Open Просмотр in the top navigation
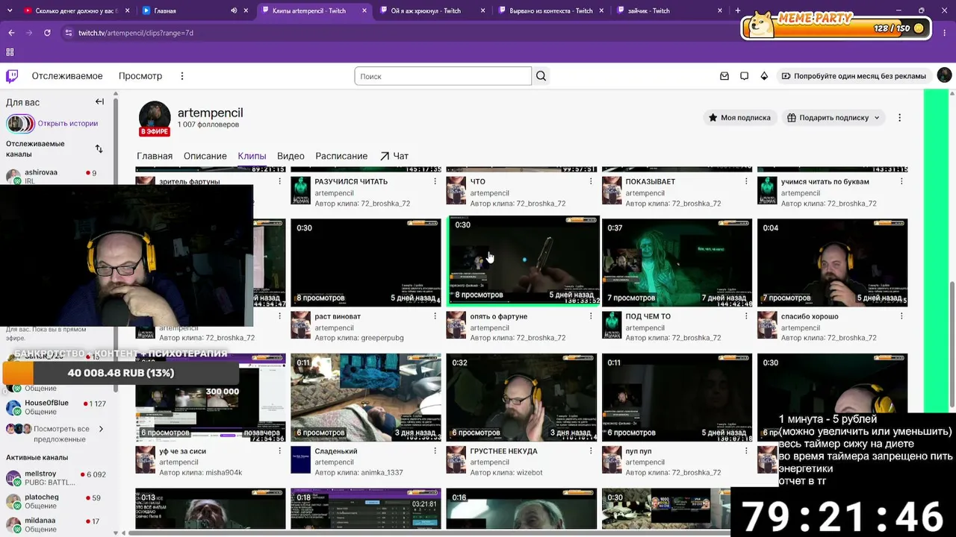Image resolution: width=956 pixels, height=537 pixels. click(x=140, y=76)
